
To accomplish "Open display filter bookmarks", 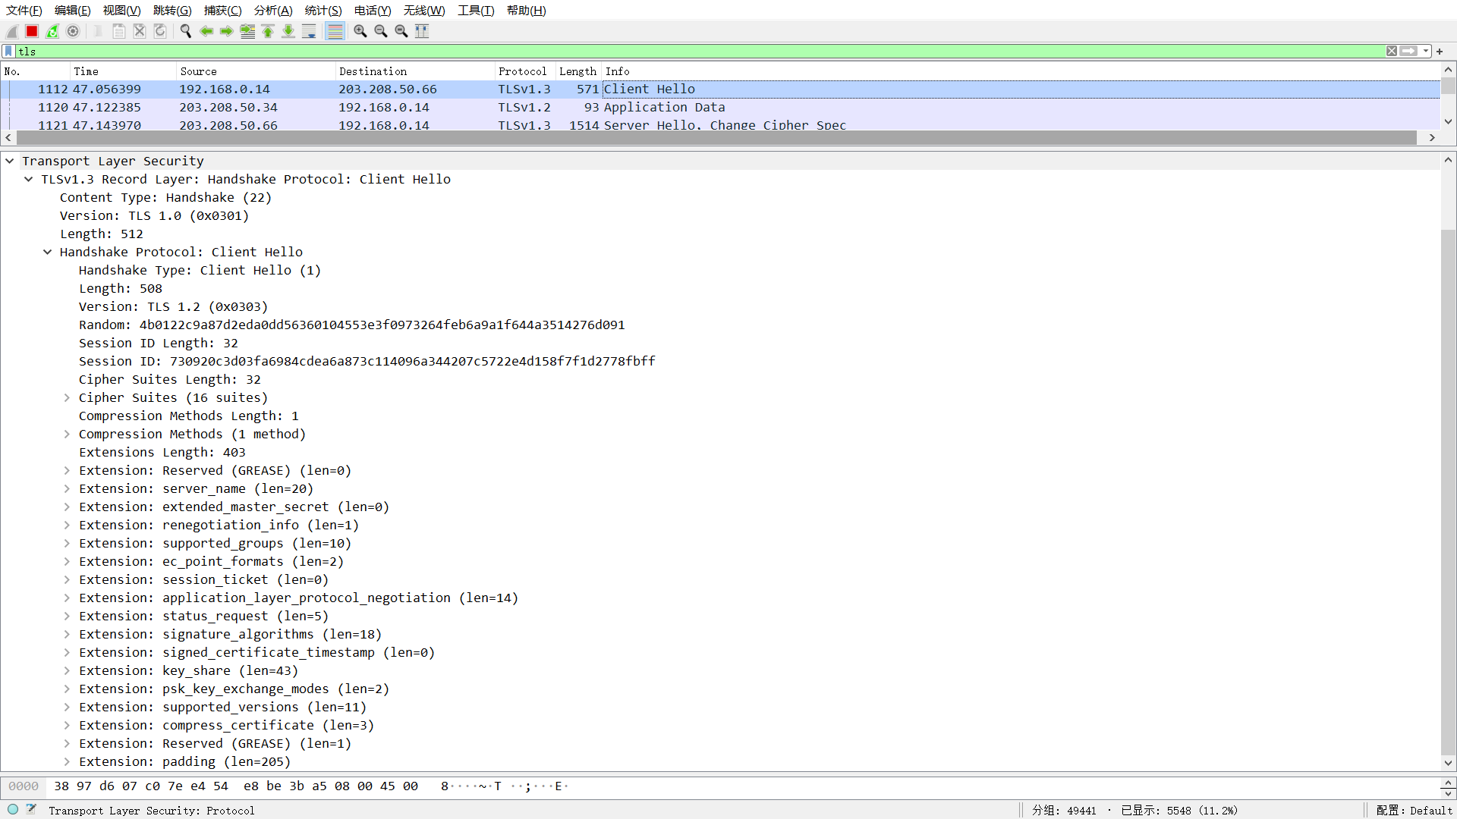I will [x=9, y=51].
